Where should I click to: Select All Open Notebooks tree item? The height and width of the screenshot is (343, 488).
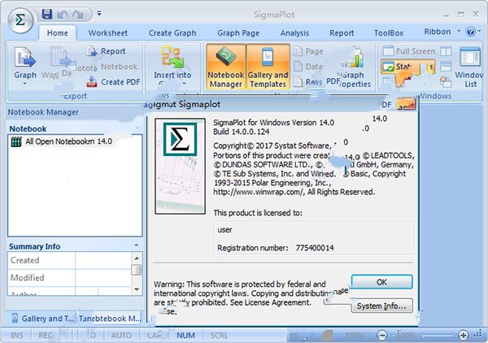62,141
